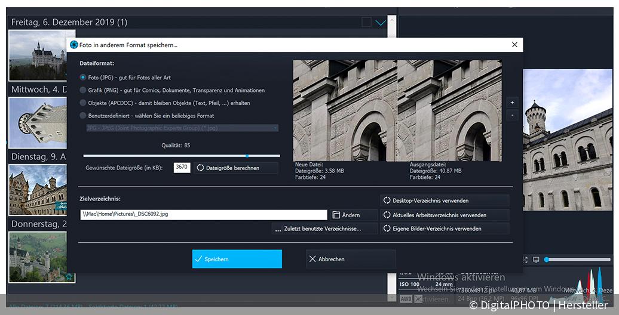Tick the Freitag, 6. Dezember 2019 group checkbox
The width and height of the screenshot is (619, 315).
tap(366, 23)
